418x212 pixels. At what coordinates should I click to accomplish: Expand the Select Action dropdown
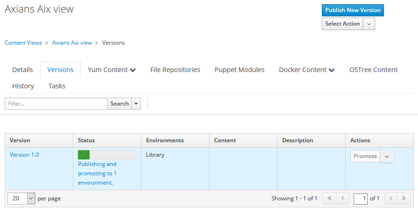(369, 24)
